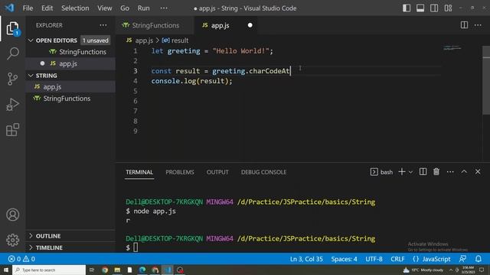Screen dimensions: 490x275
Task: Toggle the primary side bar layout icon
Action: coord(407,8)
